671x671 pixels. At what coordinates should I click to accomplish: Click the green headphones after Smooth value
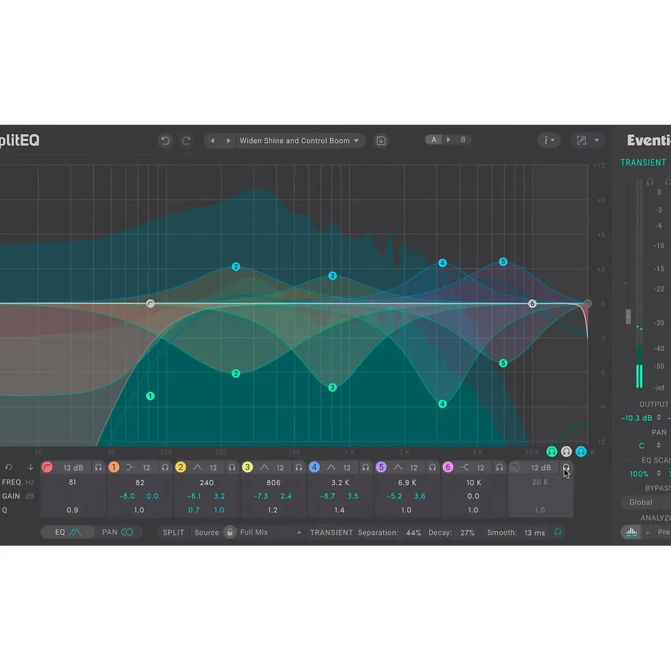[558, 531]
